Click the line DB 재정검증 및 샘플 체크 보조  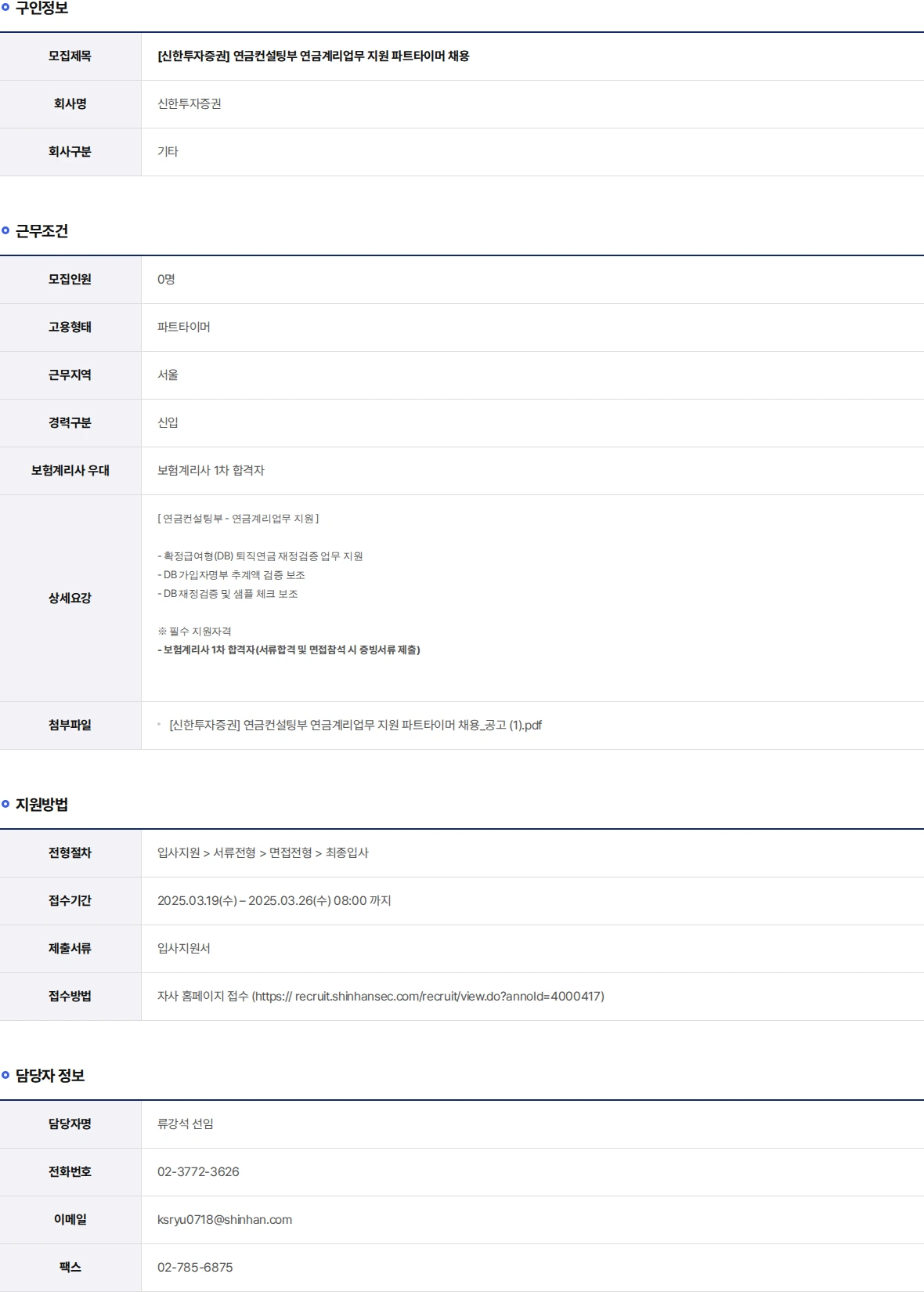[228, 594]
